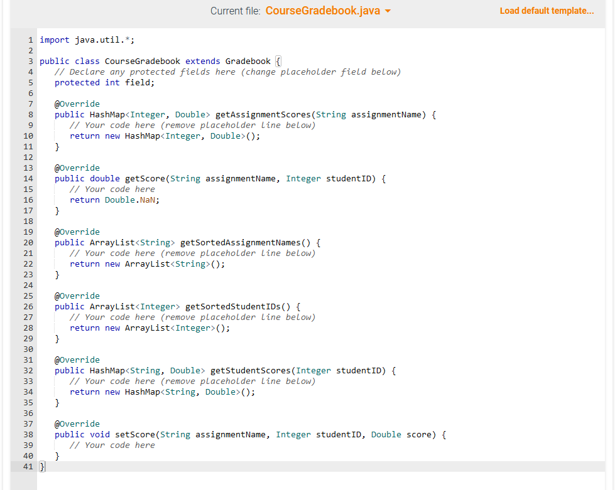This screenshot has width=615, height=490.
Task: Click the Current file label text
Action: pos(235,11)
